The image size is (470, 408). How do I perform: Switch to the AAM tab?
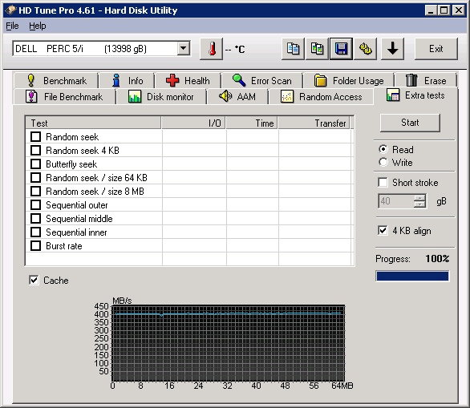click(237, 96)
